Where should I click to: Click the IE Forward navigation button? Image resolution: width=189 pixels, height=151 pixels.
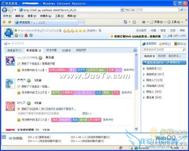(x=11, y=10)
